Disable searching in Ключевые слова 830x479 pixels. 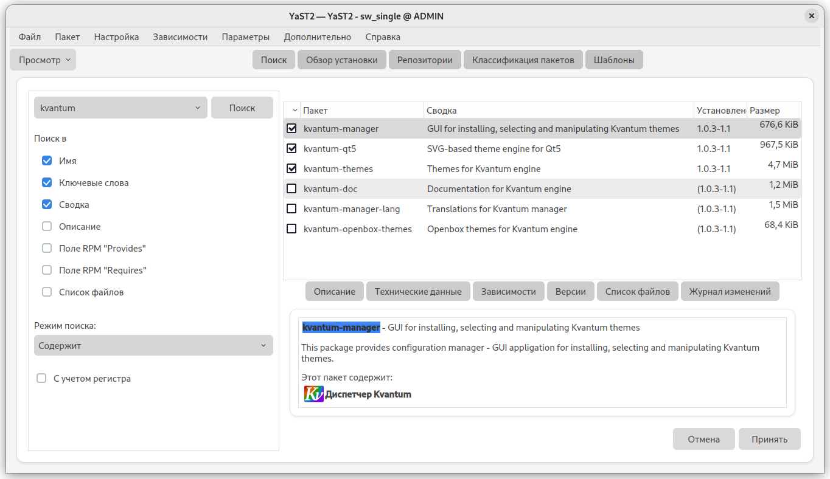(x=47, y=183)
